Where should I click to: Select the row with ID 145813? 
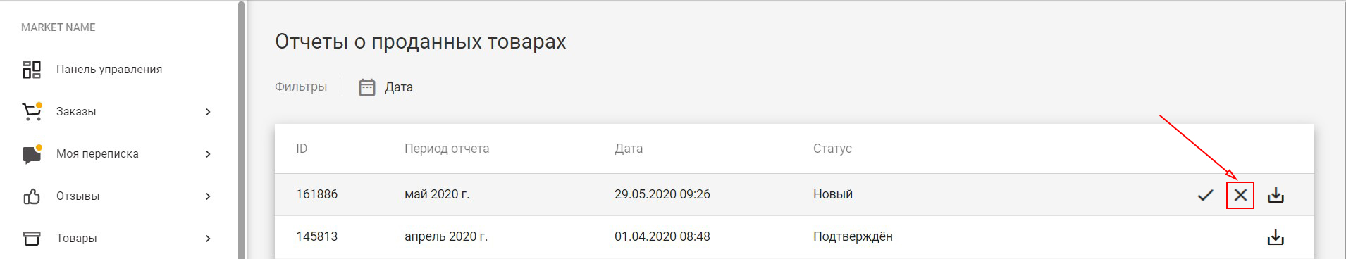794,237
